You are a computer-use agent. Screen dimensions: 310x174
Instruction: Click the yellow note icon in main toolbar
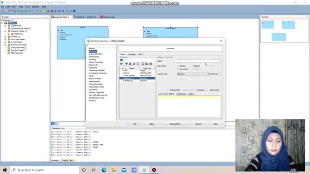click(x=44, y=11)
